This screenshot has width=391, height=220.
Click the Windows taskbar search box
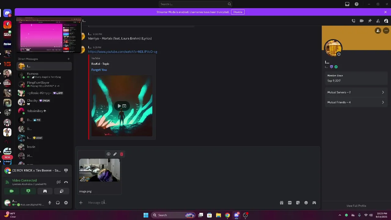pos(173,215)
